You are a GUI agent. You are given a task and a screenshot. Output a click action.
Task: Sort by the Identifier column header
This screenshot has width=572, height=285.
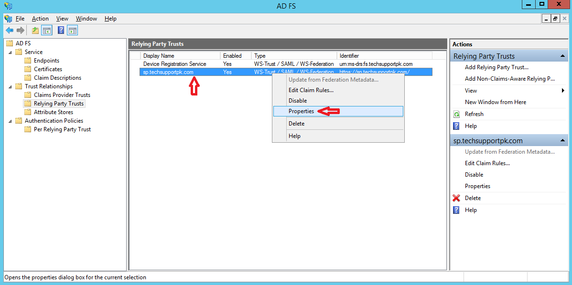[385, 56]
